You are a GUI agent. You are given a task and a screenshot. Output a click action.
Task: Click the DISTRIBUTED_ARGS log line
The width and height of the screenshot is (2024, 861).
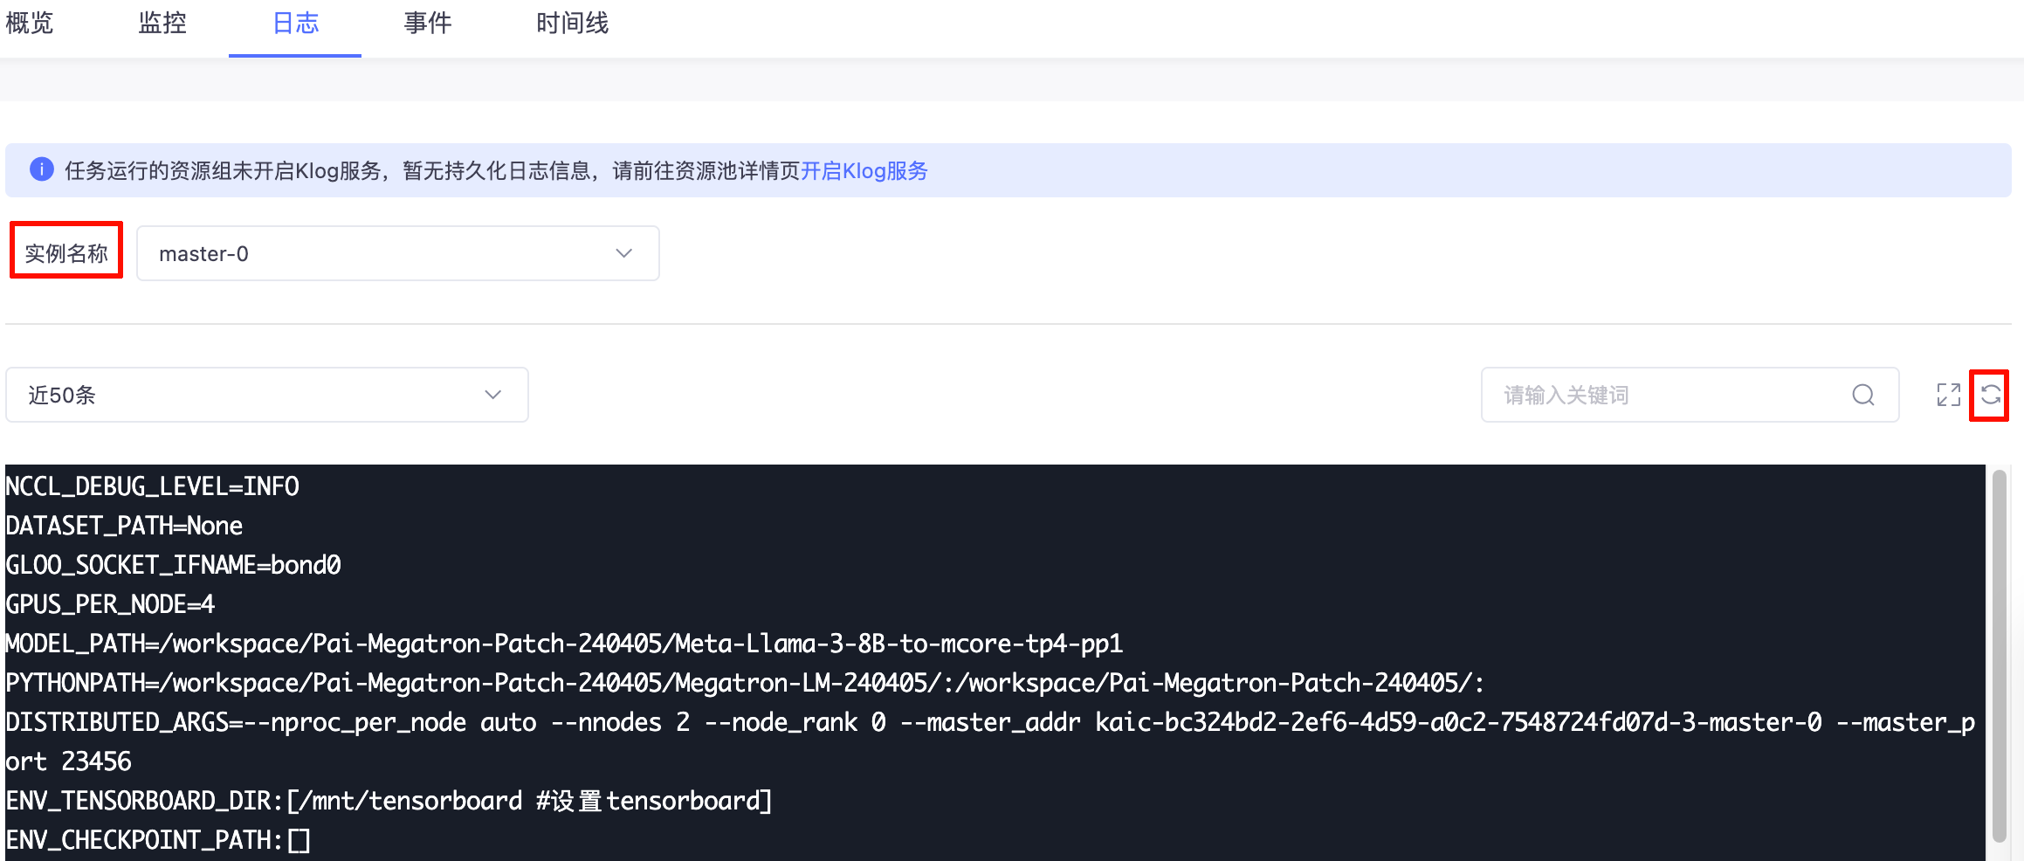990,741
